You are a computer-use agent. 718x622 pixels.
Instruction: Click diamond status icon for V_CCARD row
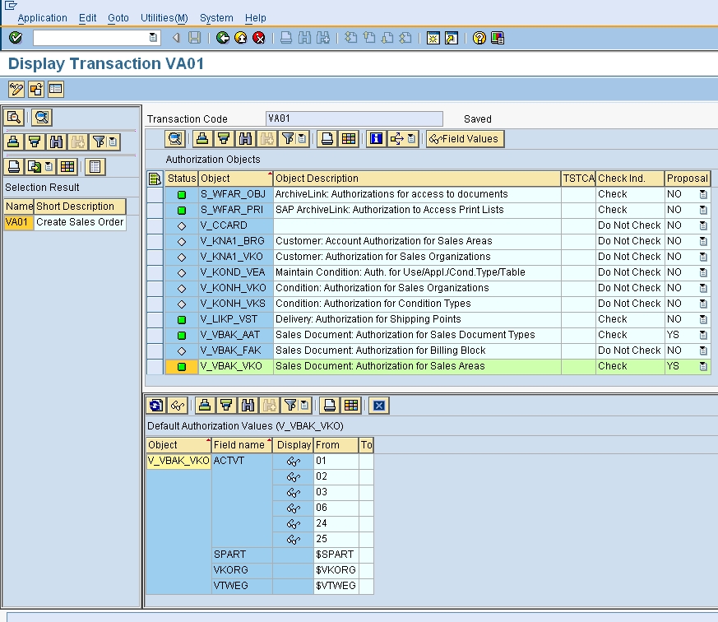click(182, 226)
